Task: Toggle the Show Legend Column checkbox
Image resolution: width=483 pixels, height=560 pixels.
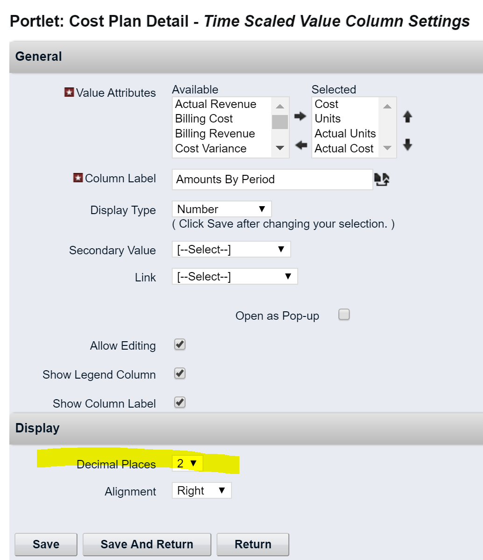Action: click(x=180, y=374)
